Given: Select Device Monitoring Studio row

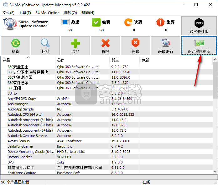Looking at the screenshot, I should 107,152.
